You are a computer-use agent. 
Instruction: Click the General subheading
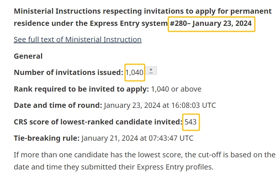28,56
